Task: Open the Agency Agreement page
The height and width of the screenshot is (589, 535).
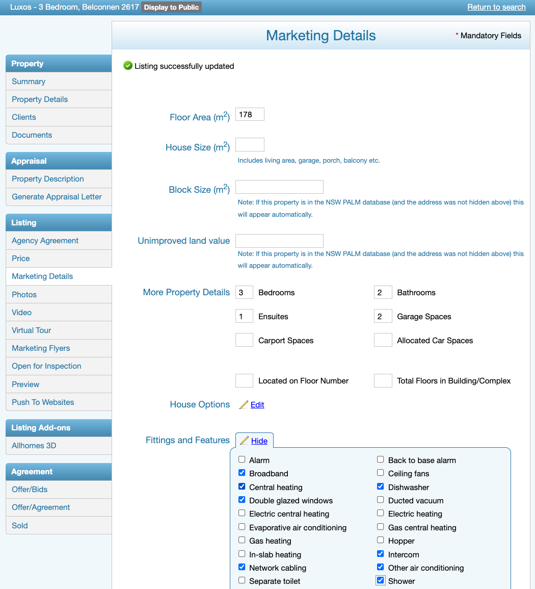Action: [45, 240]
